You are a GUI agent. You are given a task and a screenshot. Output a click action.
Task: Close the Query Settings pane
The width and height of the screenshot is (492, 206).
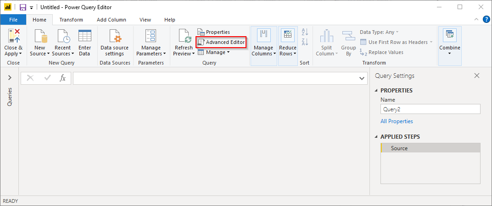coord(477,76)
